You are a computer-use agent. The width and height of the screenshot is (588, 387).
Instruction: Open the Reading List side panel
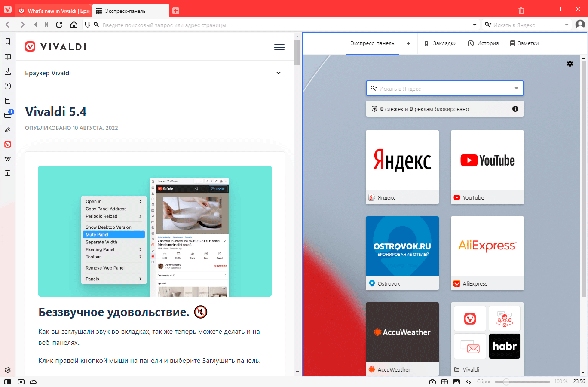[8, 57]
